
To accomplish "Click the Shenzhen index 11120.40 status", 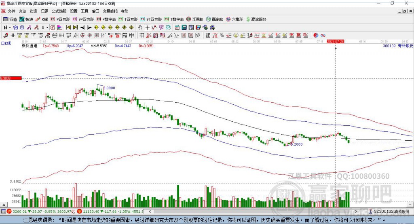I will click(x=110, y=211).
